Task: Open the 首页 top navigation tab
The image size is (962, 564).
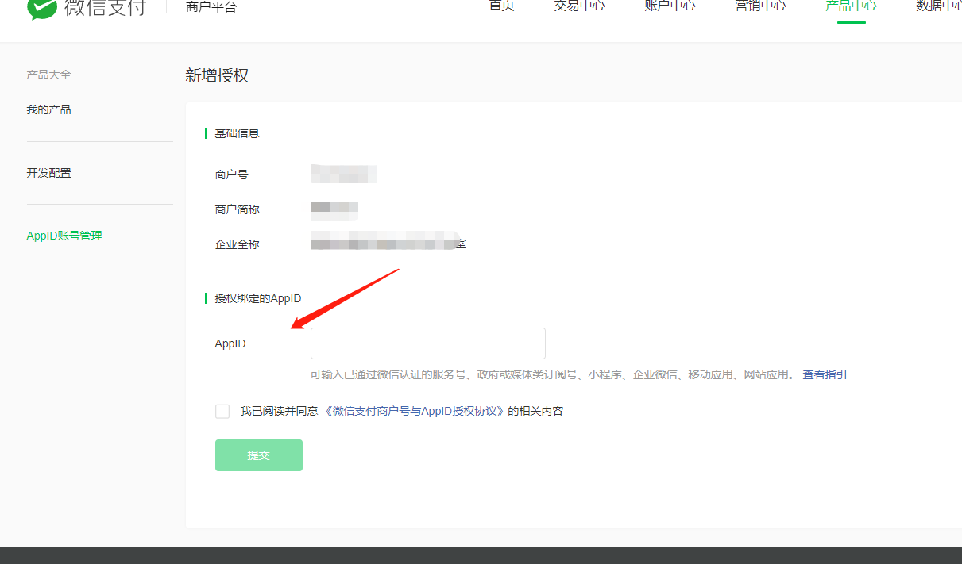Action: [501, 6]
